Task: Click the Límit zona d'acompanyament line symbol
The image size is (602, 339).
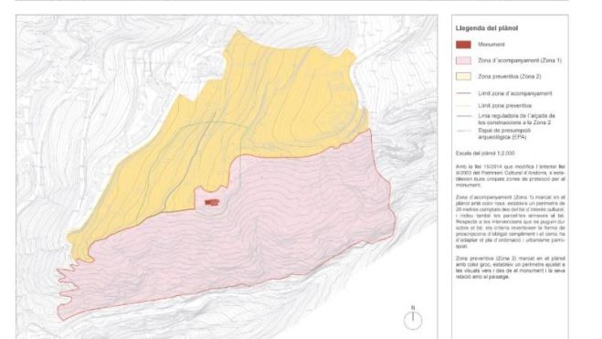Action: pyautogui.click(x=463, y=93)
